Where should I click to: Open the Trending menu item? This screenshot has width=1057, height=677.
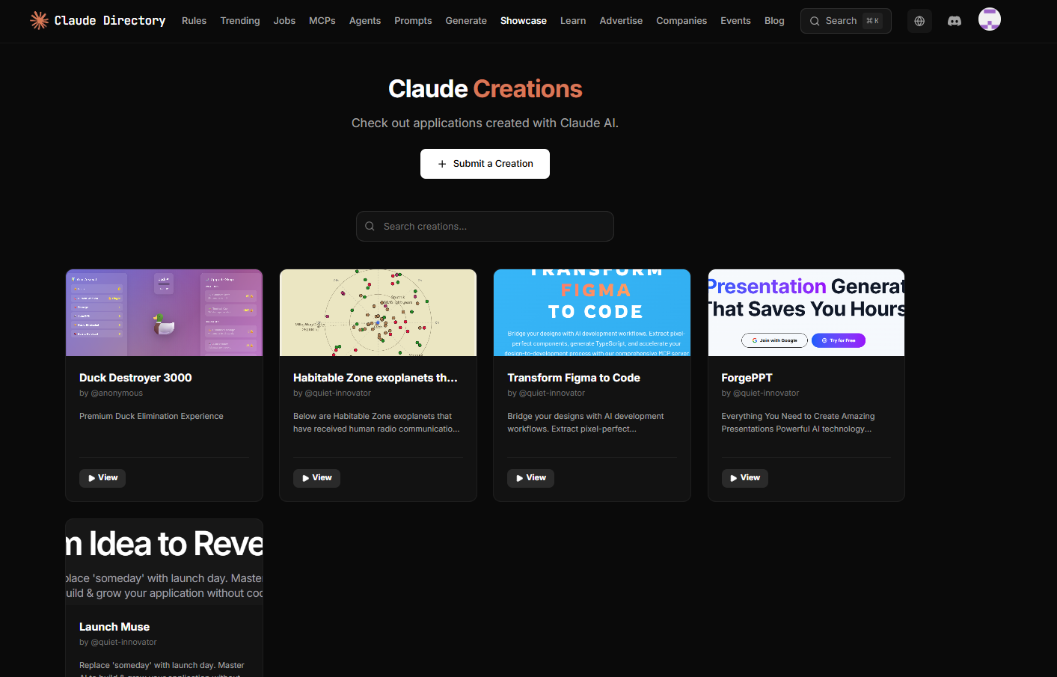[x=240, y=21]
